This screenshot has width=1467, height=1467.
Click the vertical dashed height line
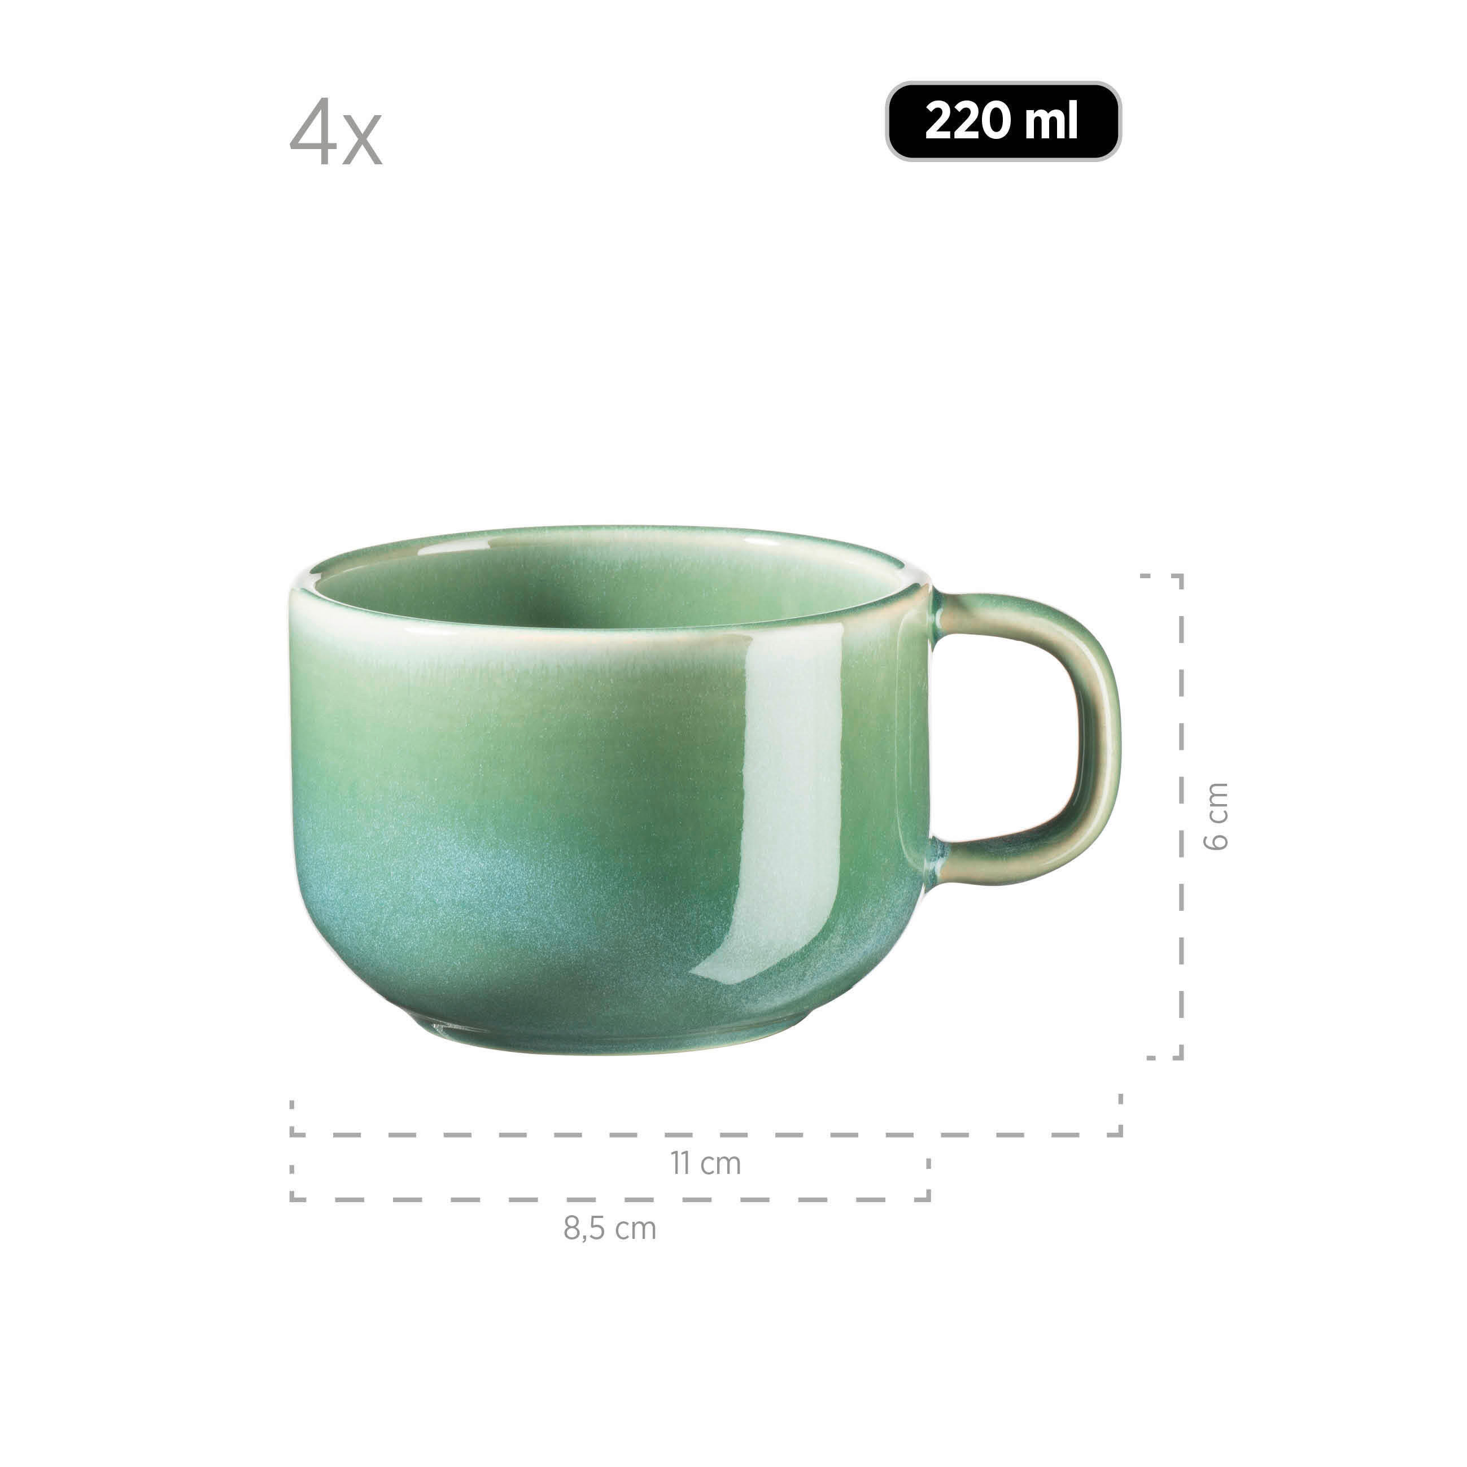(x=1181, y=817)
